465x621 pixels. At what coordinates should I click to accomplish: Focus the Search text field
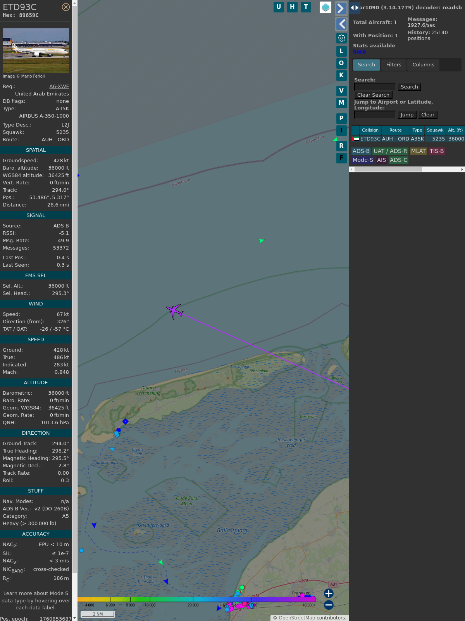(375, 87)
